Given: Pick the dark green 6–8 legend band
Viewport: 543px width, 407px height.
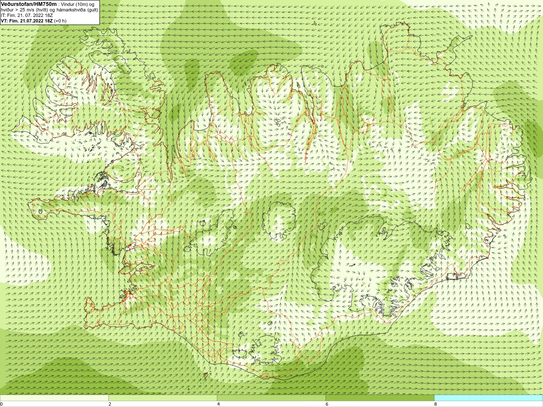Looking at the screenshot, I should pos(380,398).
